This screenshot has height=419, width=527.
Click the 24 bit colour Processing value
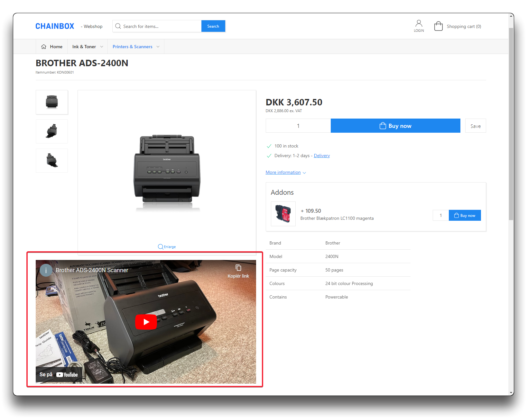pos(349,283)
